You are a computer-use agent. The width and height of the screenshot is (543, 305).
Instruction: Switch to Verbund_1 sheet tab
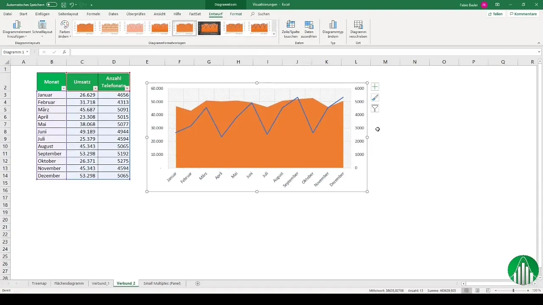(x=101, y=283)
